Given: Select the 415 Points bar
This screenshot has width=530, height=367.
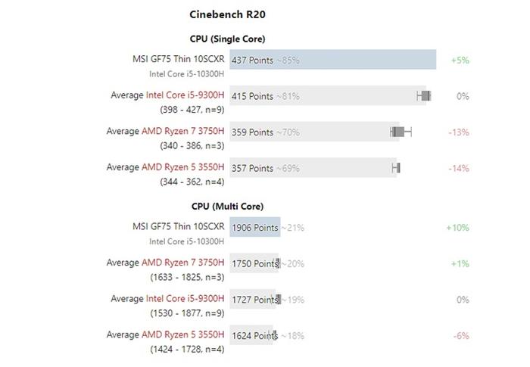Looking at the screenshot, I should [x=328, y=95].
